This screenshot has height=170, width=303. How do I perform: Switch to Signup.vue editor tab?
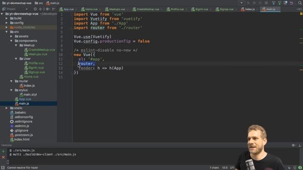point(226,9)
